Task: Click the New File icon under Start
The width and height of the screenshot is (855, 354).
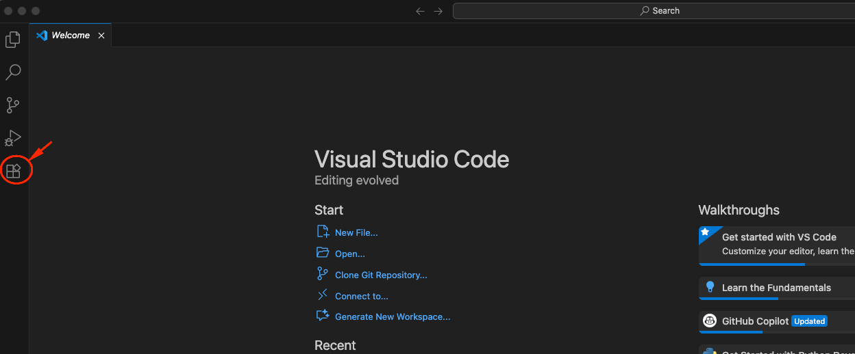Action: tap(323, 232)
